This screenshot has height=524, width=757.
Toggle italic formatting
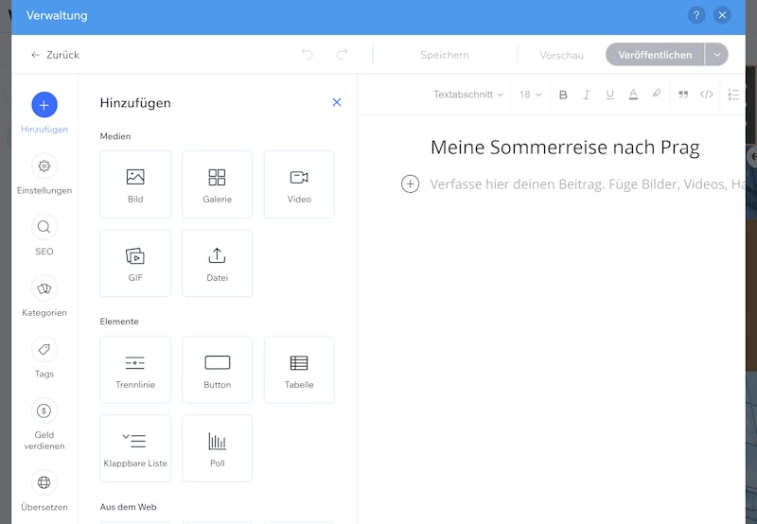click(x=586, y=95)
